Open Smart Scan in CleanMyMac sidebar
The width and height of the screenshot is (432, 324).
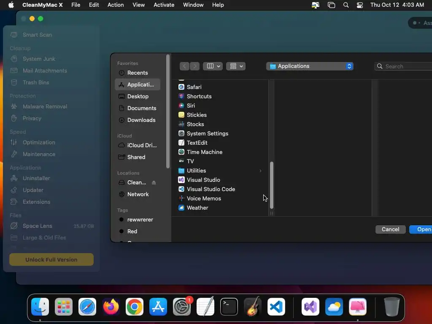(51, 35)
